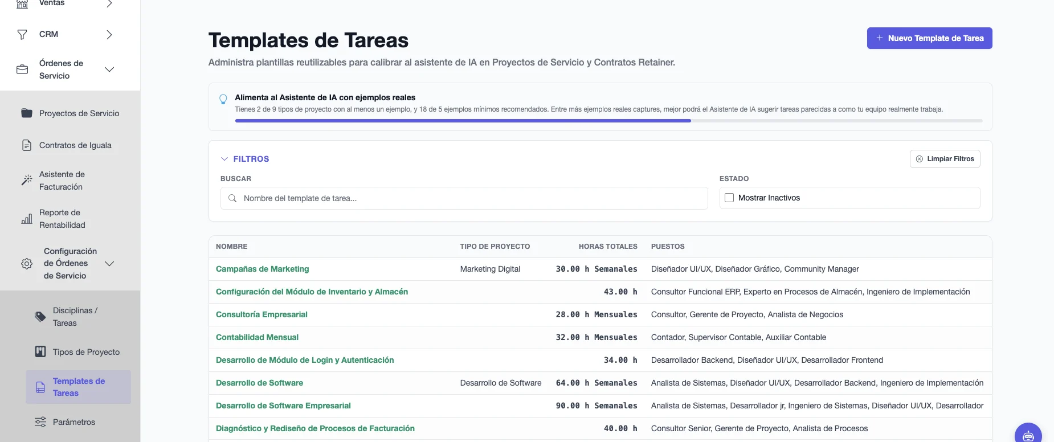Click the Parámetros sliders icon

pos(40,422)
